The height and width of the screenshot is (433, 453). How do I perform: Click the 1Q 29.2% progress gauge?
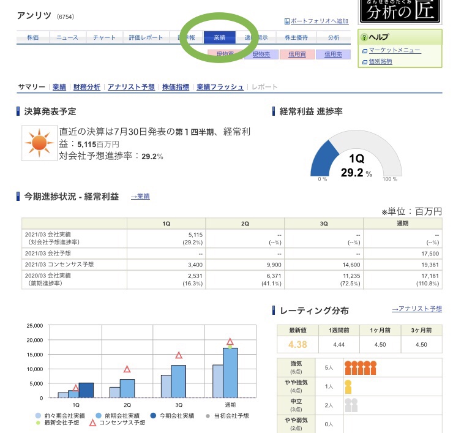356,156
